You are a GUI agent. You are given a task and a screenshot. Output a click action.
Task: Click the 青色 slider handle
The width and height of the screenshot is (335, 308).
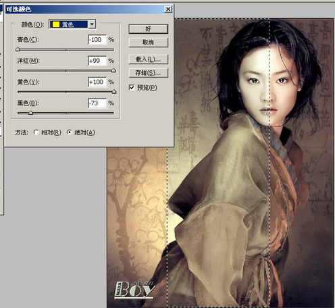tap(18, 49)
